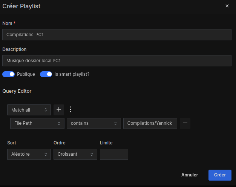The image size is (236, 187).
Task: Open the three-dot query options menu
Action: (x=70, y=110)
